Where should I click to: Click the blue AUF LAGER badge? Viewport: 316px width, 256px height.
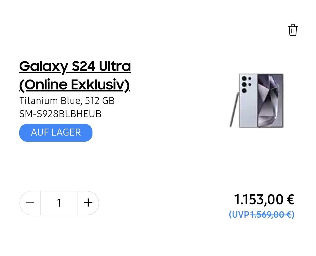click(56, 133)
